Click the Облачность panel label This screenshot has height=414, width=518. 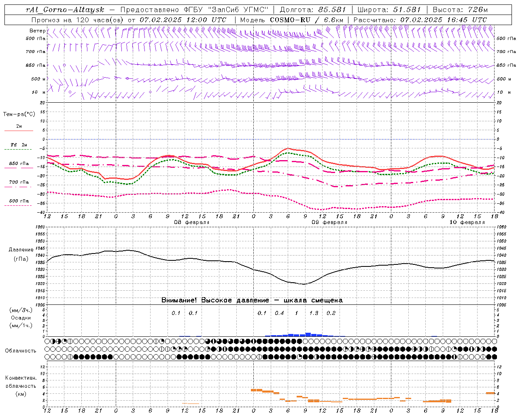(x=21, y=351)
